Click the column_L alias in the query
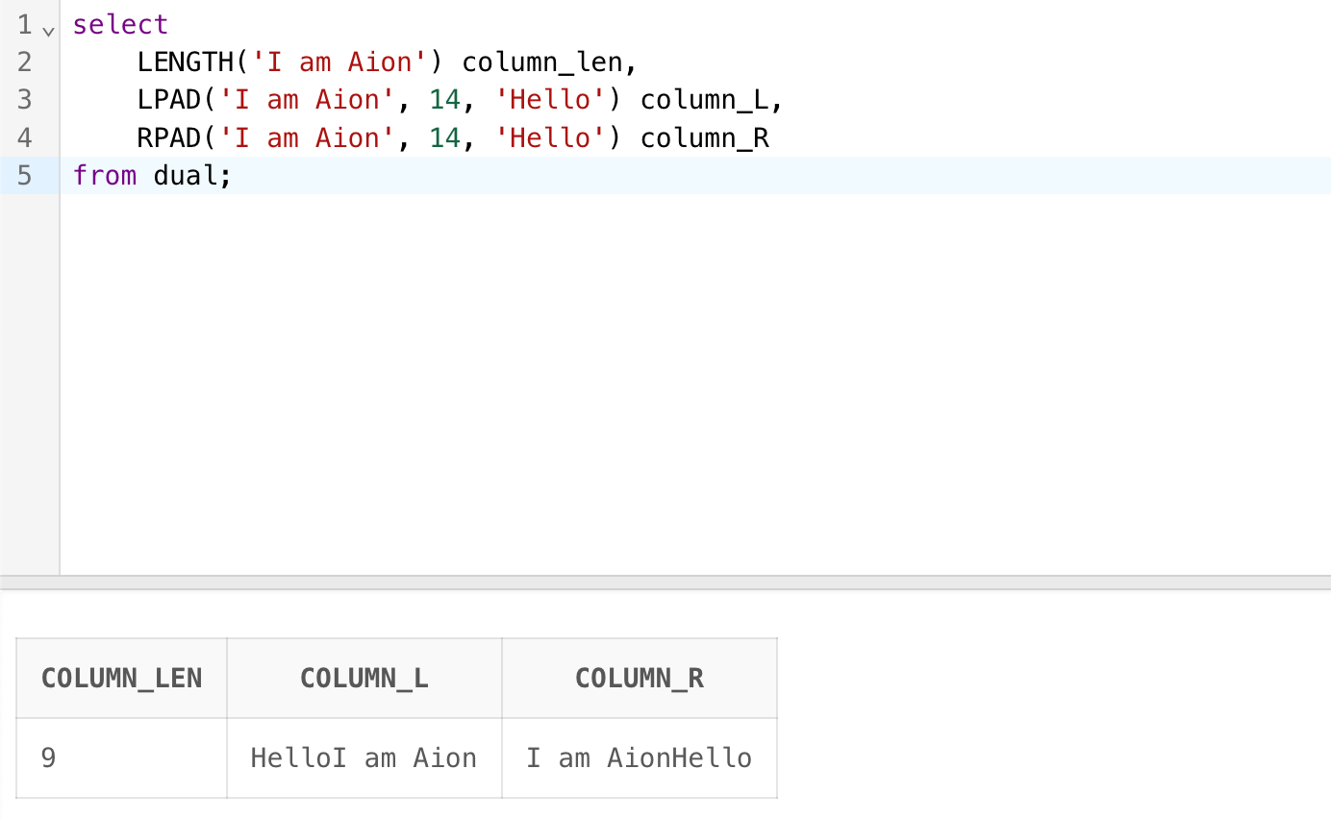This screenshot has width=1331, height=819. point(704,100)
